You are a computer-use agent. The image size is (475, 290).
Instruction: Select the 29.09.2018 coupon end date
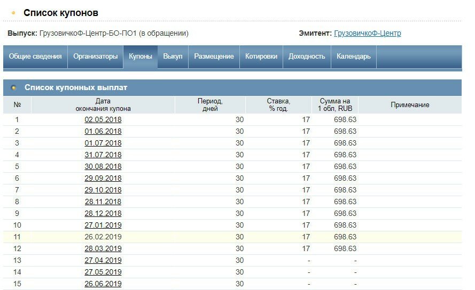click(x=103, y=179)
